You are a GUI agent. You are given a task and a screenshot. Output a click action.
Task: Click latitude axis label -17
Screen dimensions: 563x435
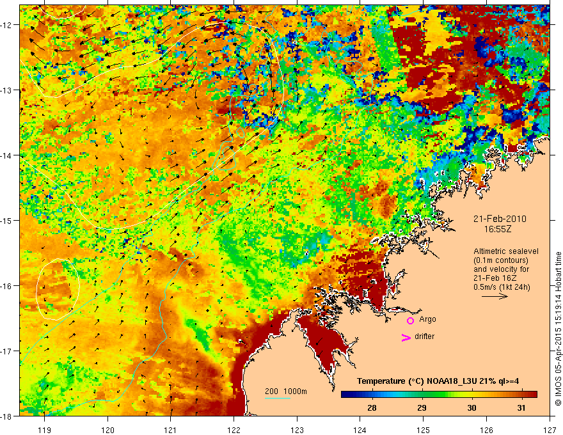point(7,351)
